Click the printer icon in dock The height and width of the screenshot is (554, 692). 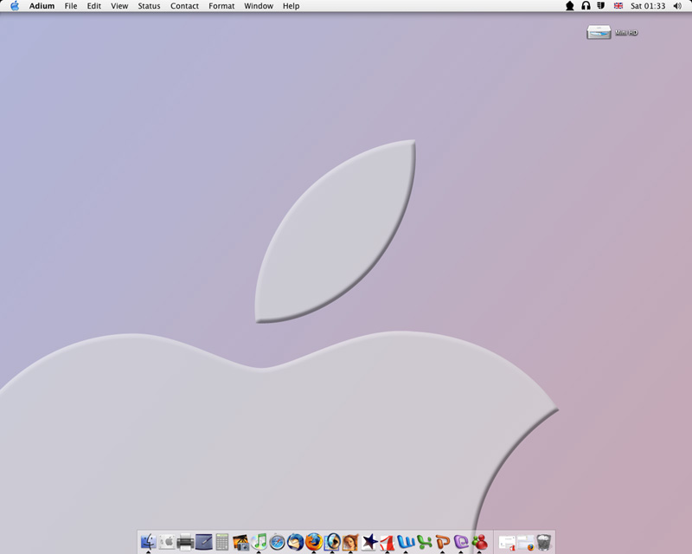click(185, 543)
